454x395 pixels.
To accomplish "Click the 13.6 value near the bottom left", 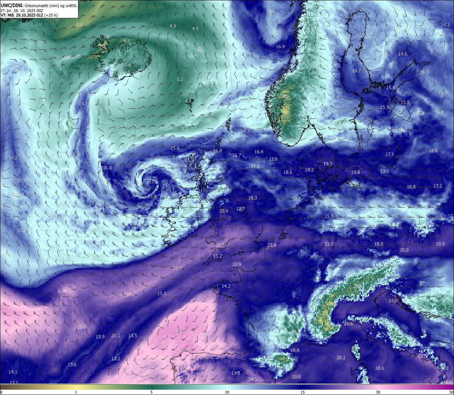I will (72, 365).
